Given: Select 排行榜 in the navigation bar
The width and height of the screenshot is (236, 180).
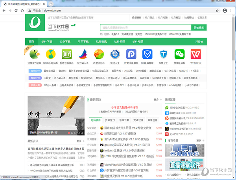Looking at the screenshot, I should pos(199,41).
